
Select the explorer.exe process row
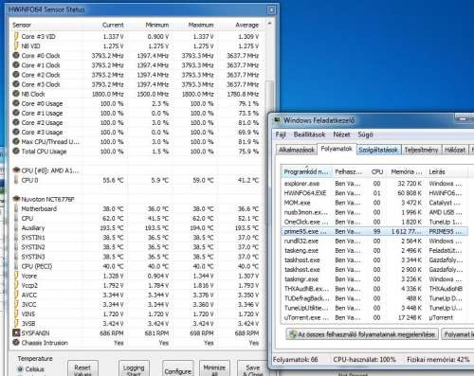(374, 184)
